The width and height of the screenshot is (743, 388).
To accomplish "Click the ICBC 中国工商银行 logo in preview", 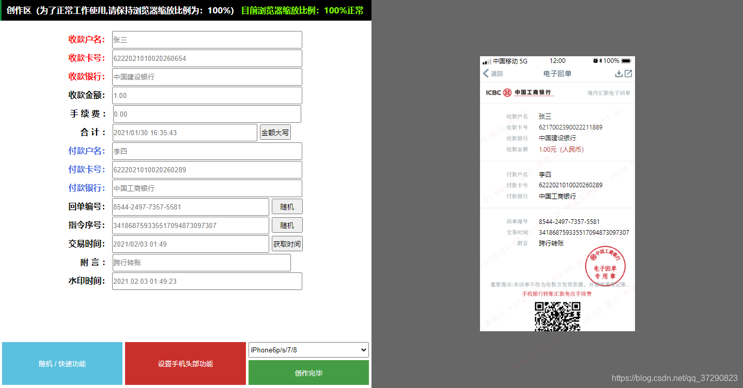I will 520,92.
